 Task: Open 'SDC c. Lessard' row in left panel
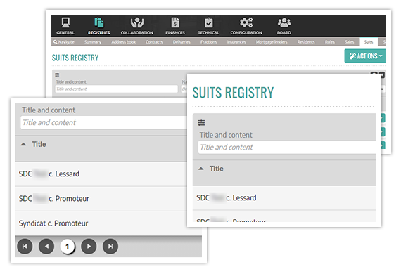tap(102, 174)
